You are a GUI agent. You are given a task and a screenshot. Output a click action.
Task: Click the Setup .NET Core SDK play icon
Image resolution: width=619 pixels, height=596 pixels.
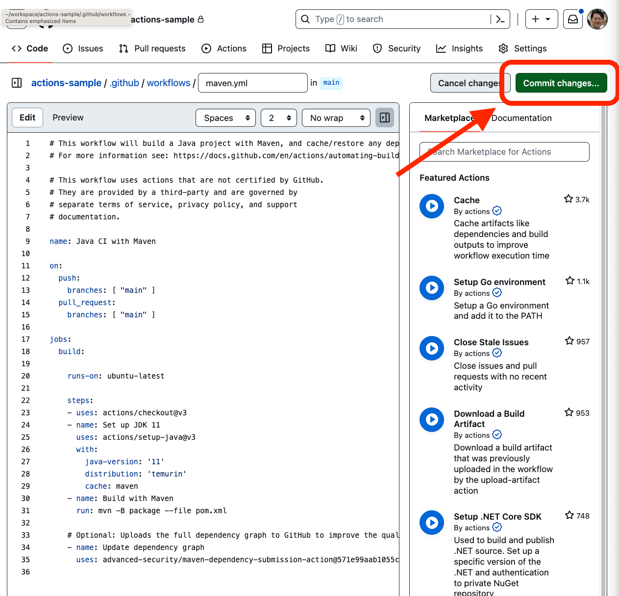tap(432, 523)
